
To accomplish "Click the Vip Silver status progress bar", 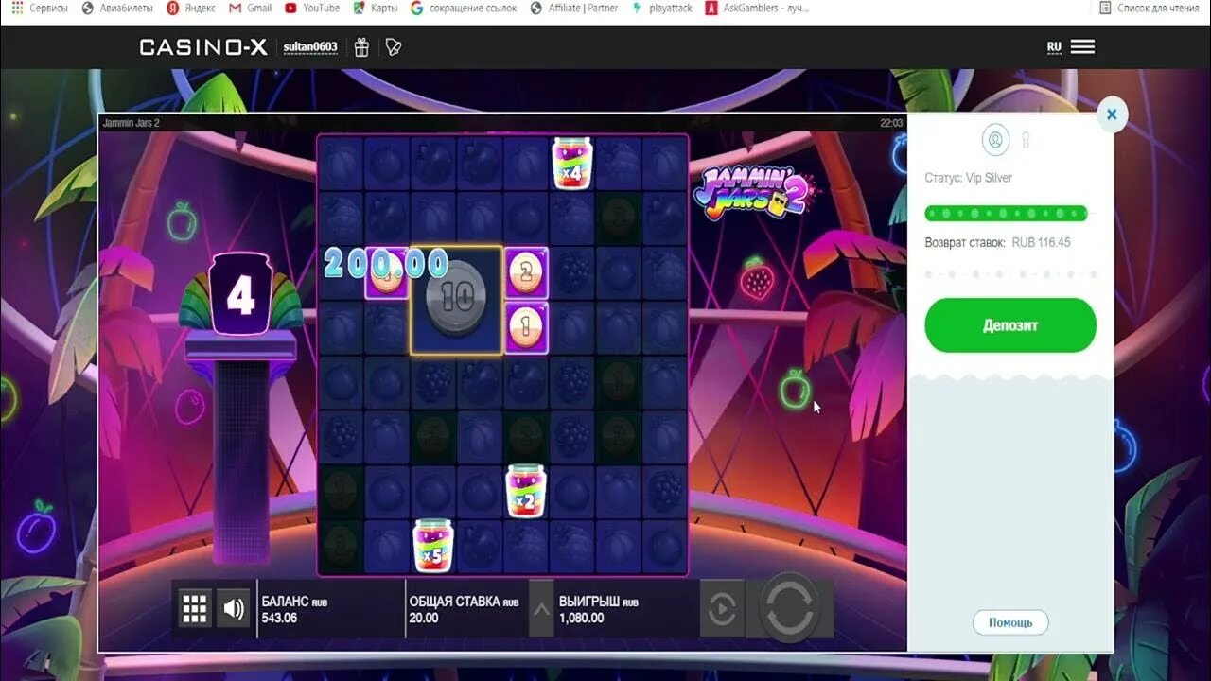I will point(1006,213).
